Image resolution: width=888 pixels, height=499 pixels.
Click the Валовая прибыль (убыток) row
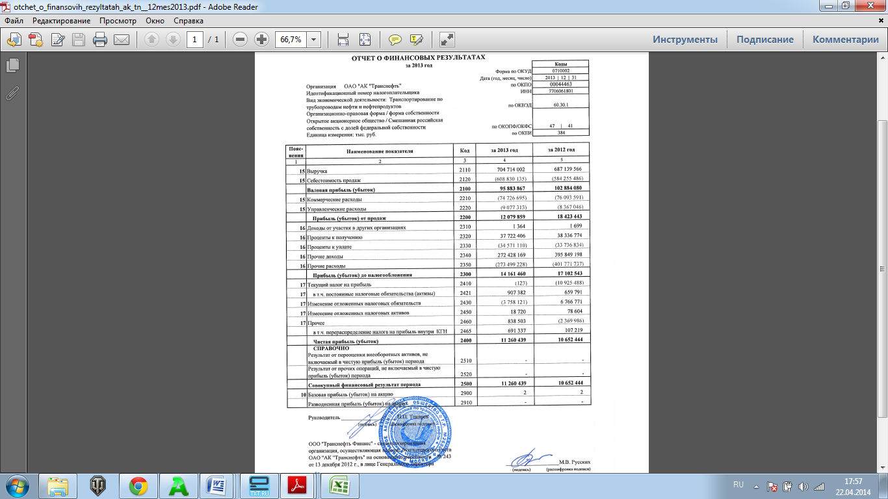(x=438, y=188)
